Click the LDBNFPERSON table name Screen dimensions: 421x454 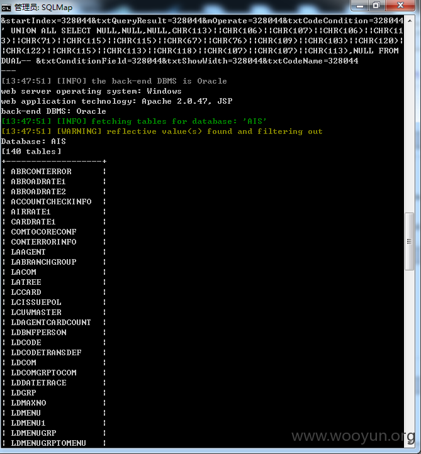tap(38, 333)
